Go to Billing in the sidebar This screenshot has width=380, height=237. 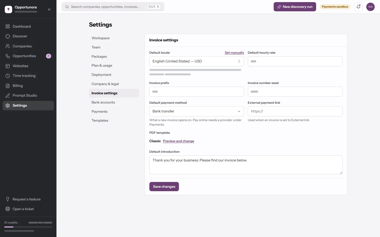click(x=28, y=86)
